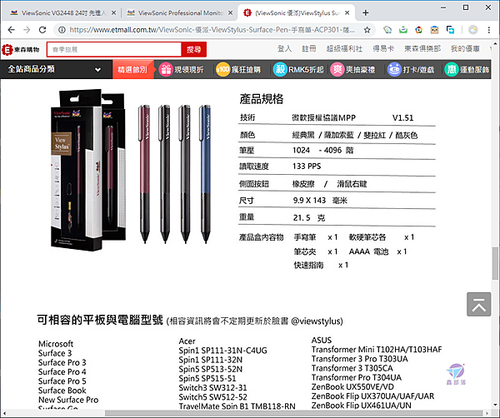
Task: Close the ViewSonic VG2448 tab
Action: click(113, 12)
